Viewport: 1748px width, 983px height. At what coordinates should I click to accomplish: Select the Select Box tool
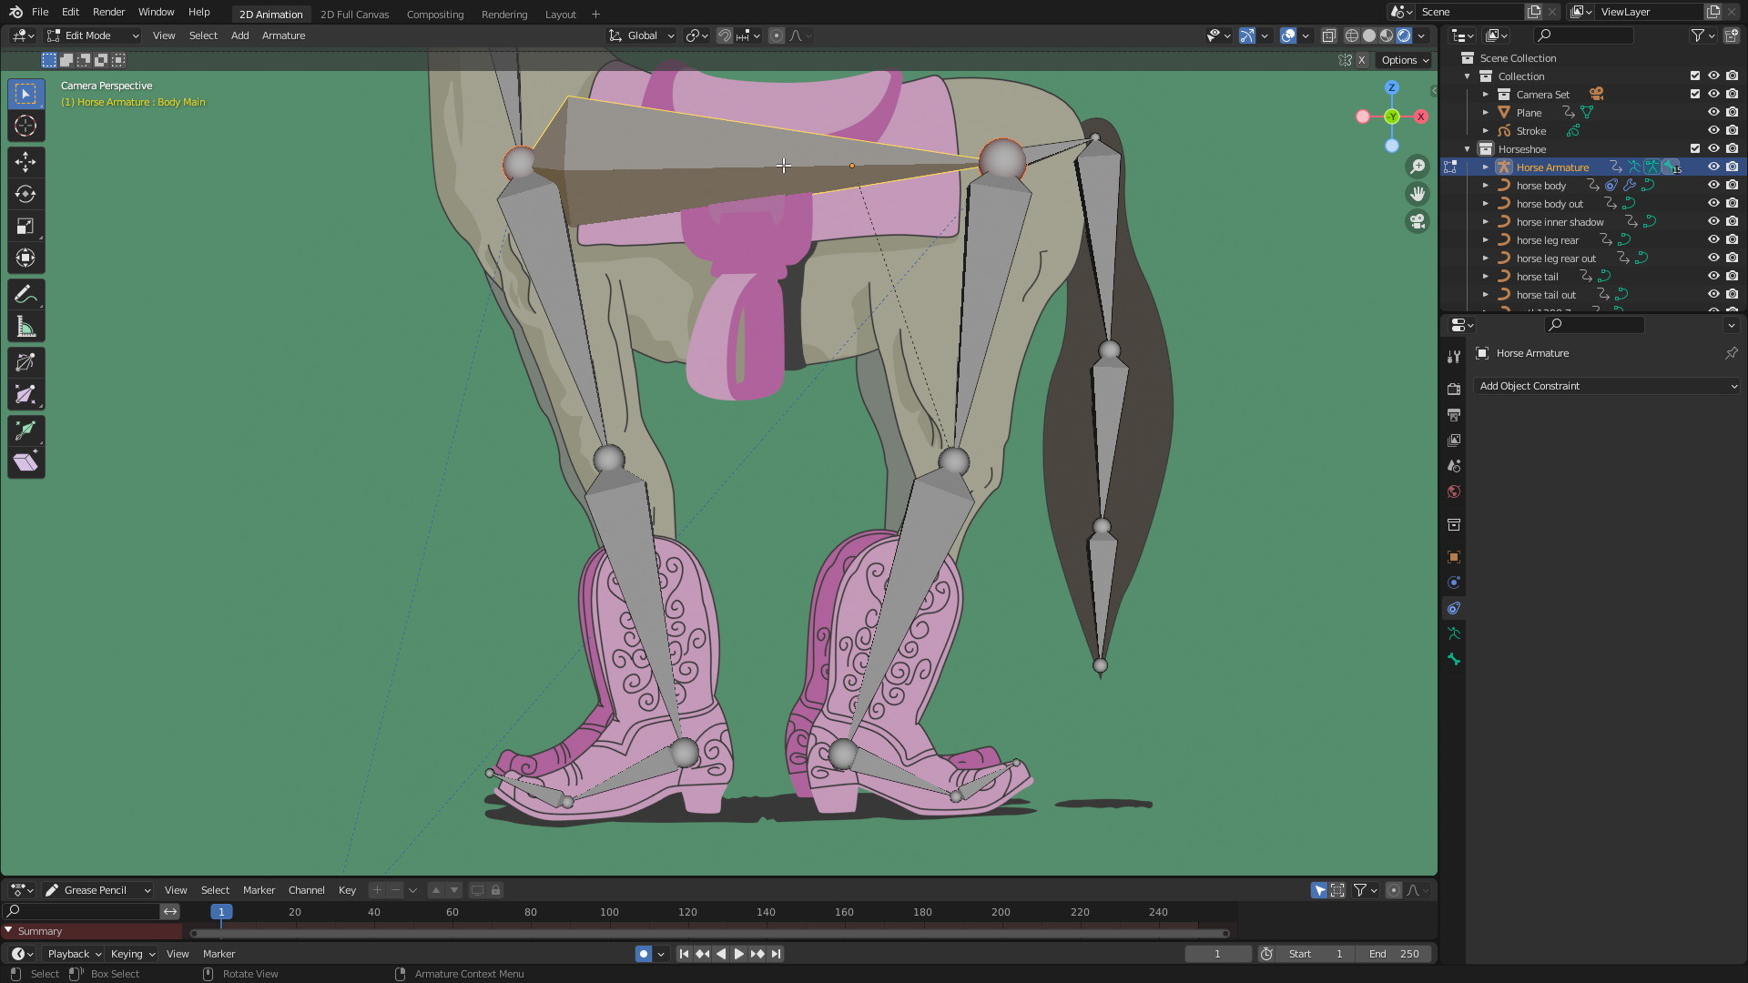point(25,94)
